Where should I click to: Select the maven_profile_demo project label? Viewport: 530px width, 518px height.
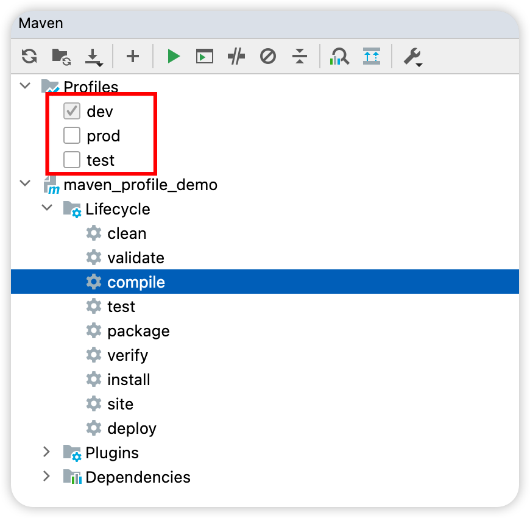[x=140, y=185]
